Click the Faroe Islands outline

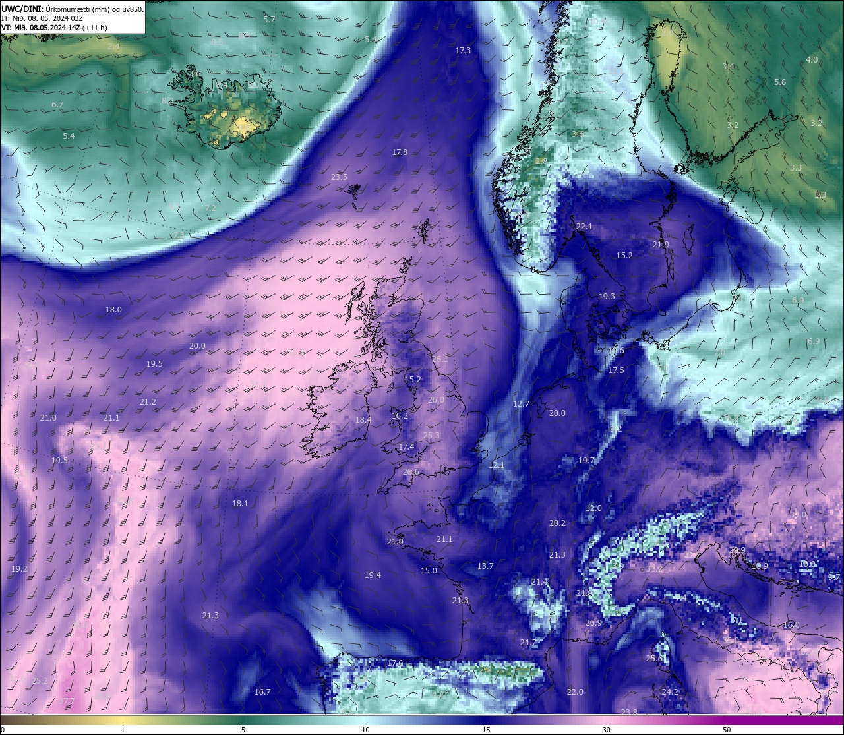point(354,195)
